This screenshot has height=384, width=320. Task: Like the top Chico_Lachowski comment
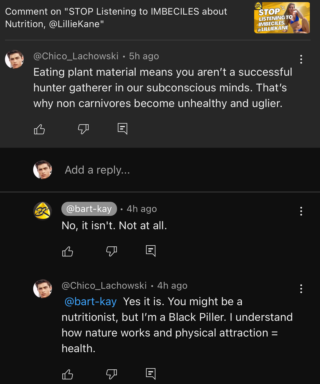39,129
